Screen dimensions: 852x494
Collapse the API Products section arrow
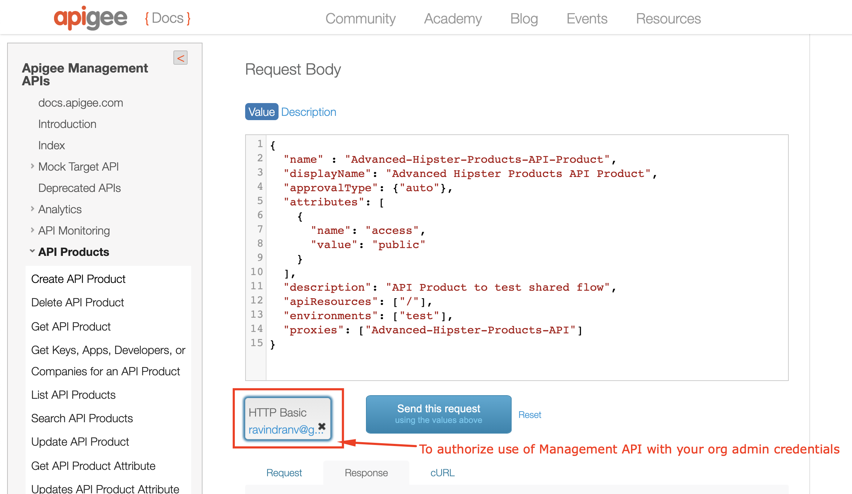click(32, 251)
